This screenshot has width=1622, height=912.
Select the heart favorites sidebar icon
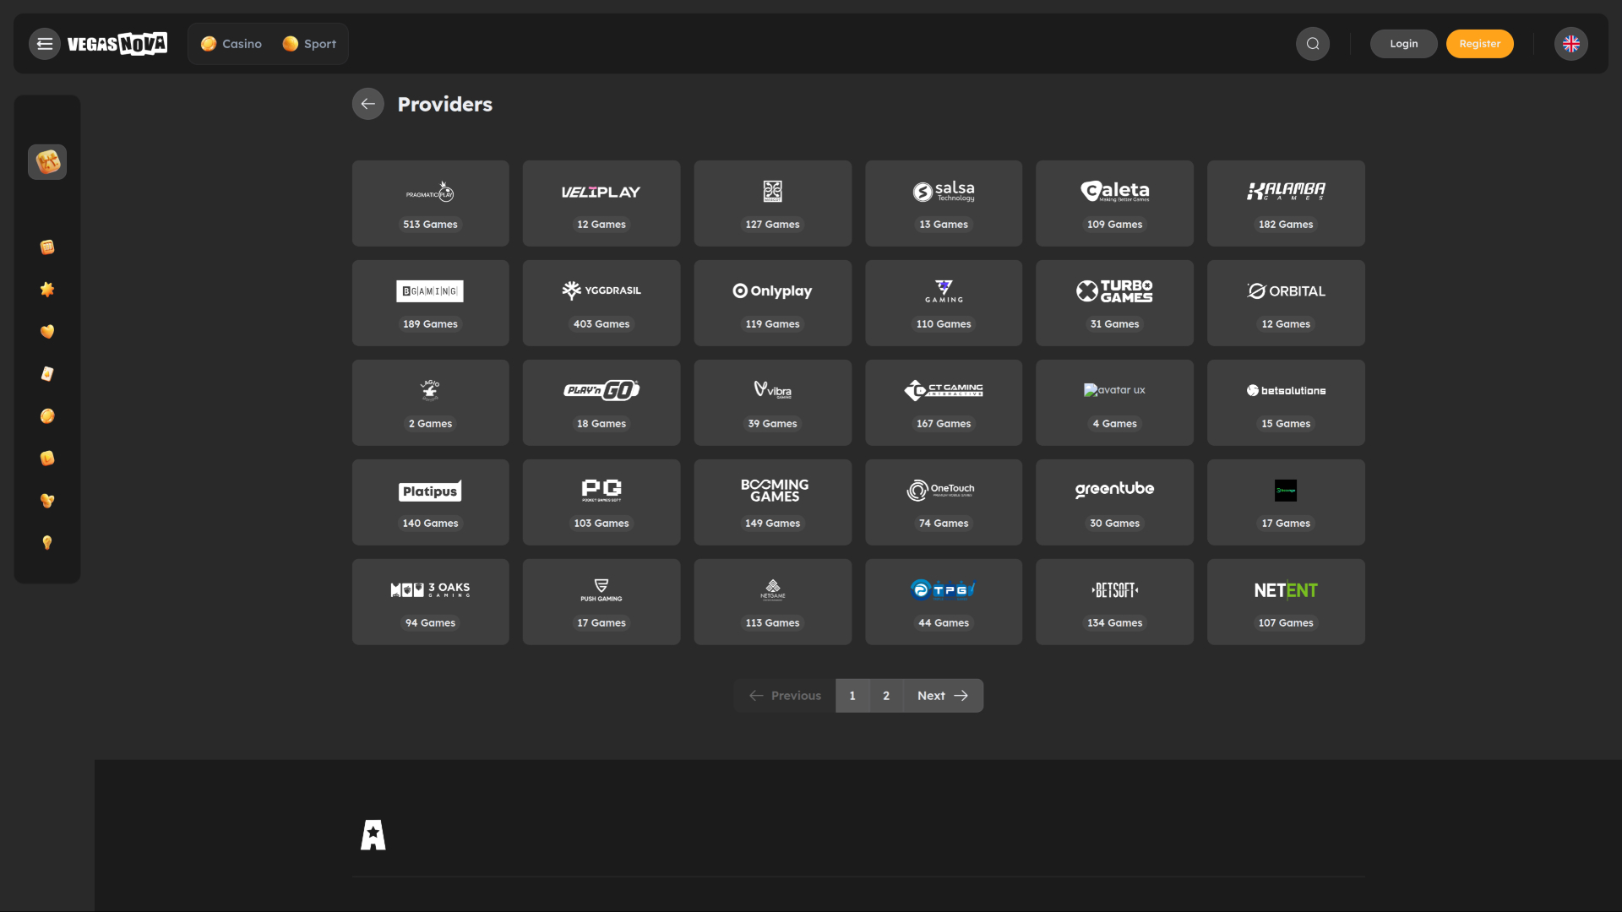coord(47,332)
